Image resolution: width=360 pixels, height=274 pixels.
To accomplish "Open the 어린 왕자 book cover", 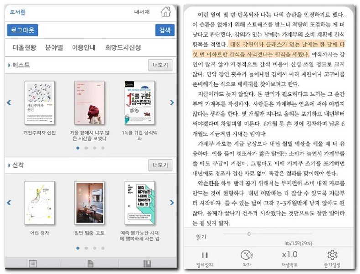I will 40,202.
